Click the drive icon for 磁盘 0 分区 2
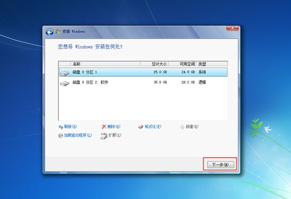The width and height of the screenshot is (291, 199). (65, 84)
